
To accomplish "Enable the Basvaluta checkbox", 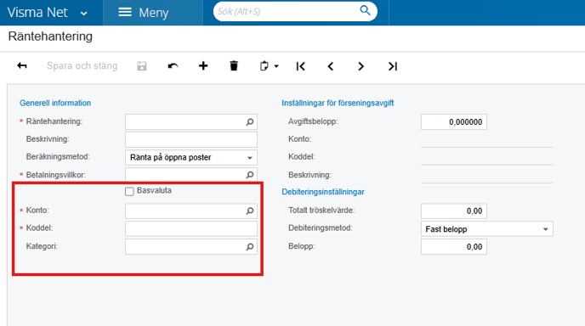I will coord(129,192).
